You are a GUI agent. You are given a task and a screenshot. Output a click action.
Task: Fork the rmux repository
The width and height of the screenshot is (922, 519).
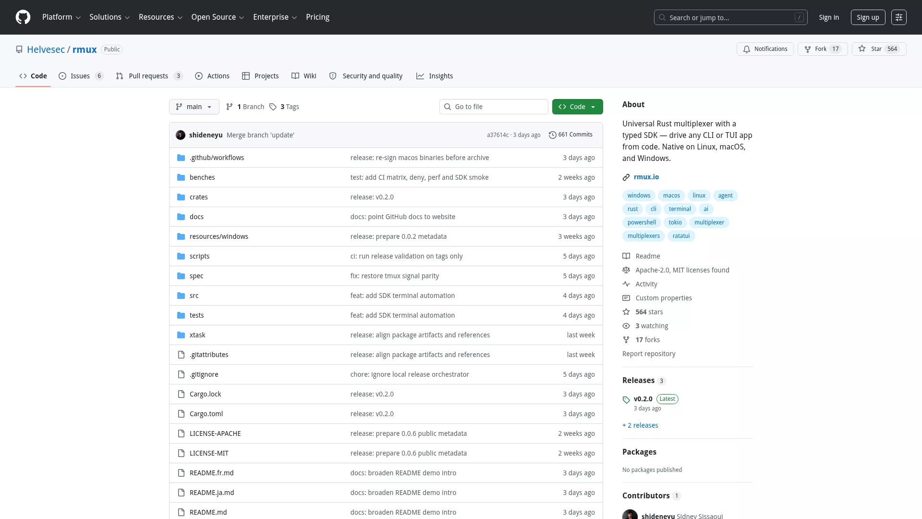[x=823, y=49]
